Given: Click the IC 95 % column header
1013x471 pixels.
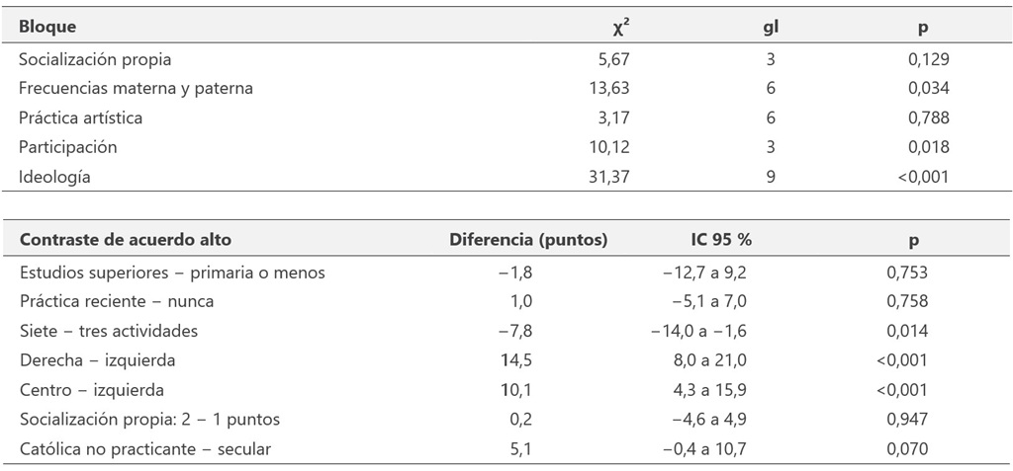Looking at the screenshot, I should click(x=721, y=240).
